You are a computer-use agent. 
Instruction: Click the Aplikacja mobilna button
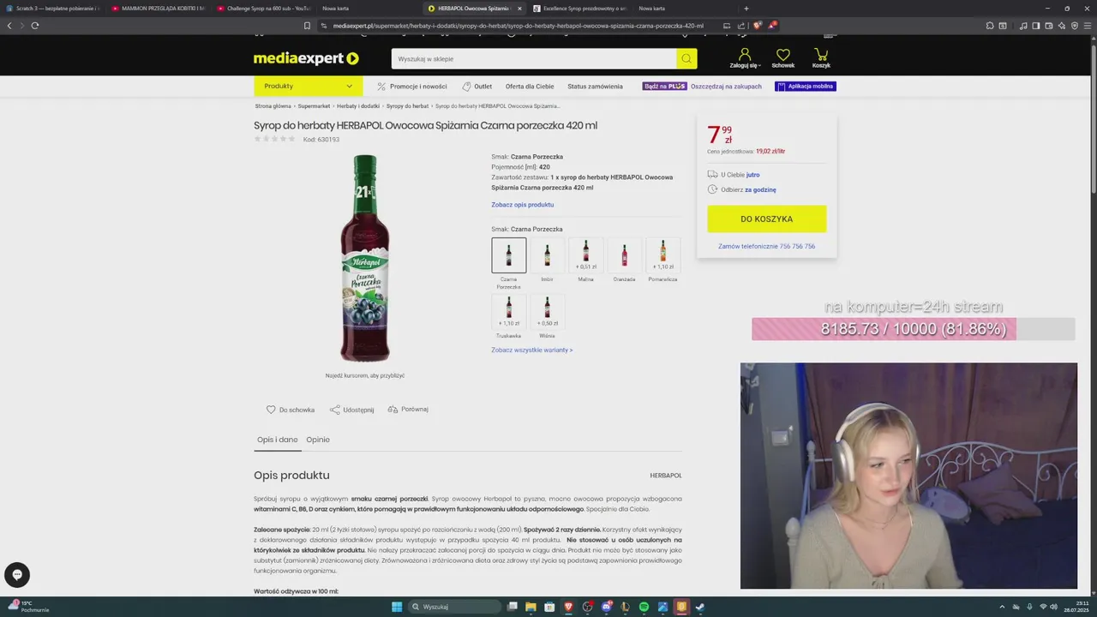tap(806, 87)
